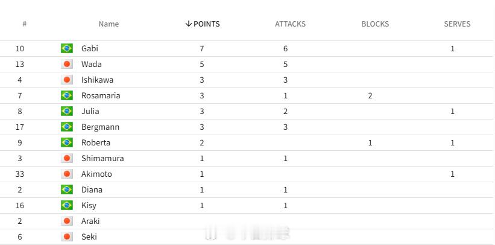Click the Japan flag next to Shimamura
Screen dimensions: 495x245
(66, 158)
